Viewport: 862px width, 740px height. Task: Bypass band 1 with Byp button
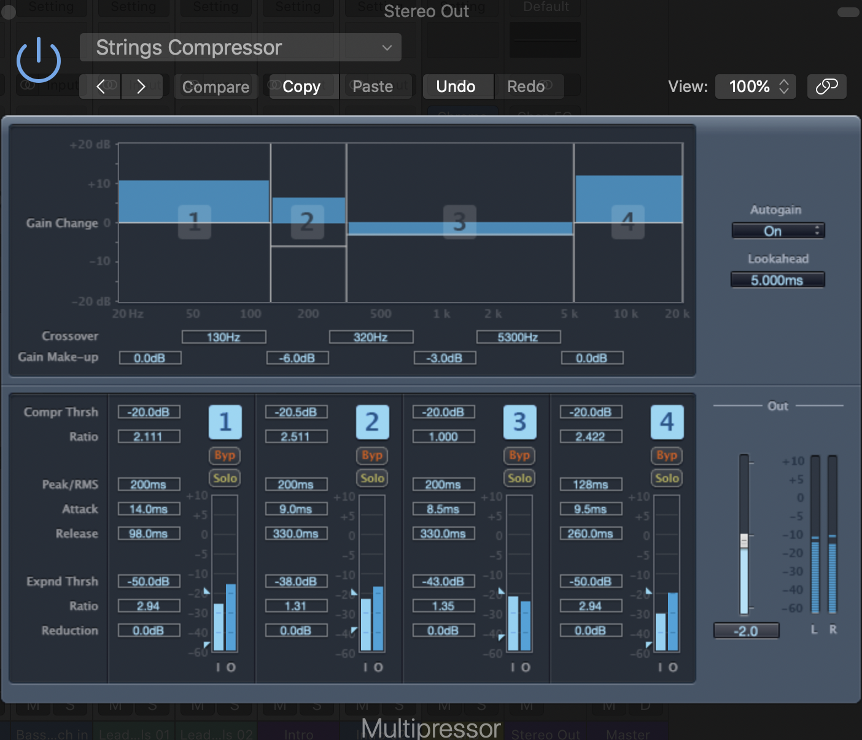225,455
